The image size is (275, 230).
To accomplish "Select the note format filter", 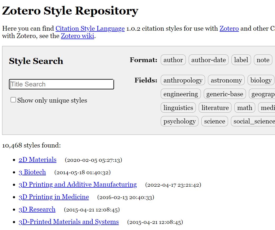I will 263,60.
